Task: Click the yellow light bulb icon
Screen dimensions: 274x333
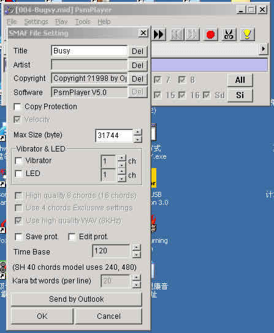Action: [x=247, y=34]
